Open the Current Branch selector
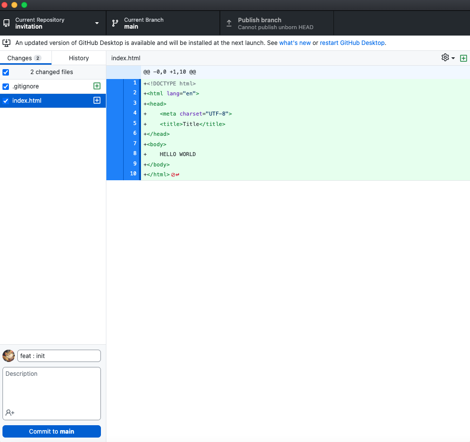Viewport: 470px width, 442px height. (163, 23)
